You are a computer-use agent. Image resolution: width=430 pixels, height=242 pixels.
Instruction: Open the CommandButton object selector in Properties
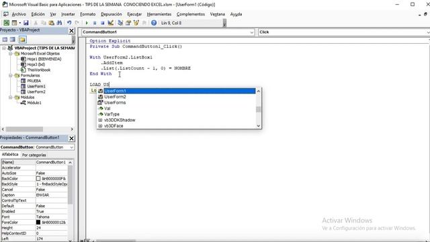tap(72, 147)
